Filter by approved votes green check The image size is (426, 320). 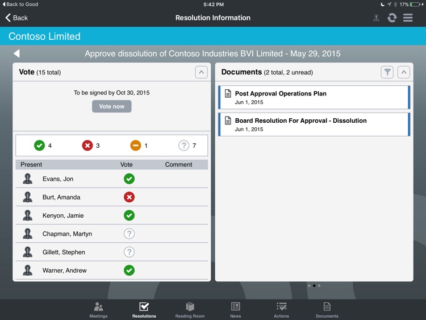point(39,146)
